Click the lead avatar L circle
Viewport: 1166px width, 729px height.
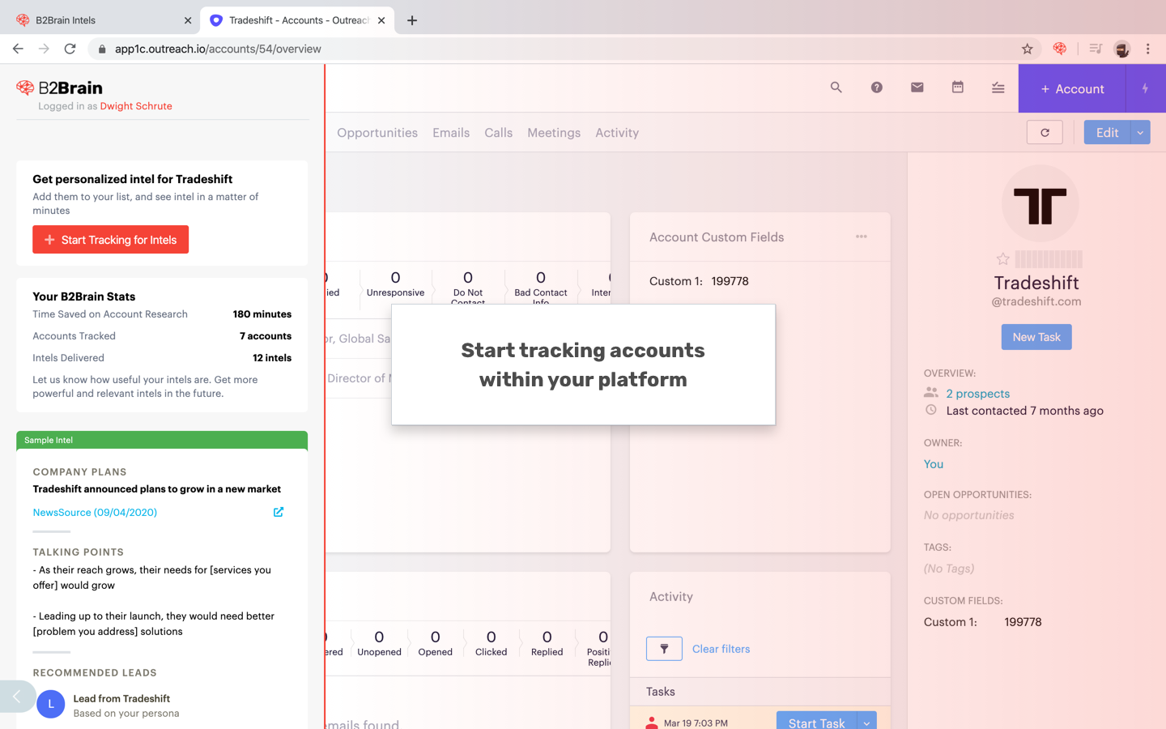51,704
